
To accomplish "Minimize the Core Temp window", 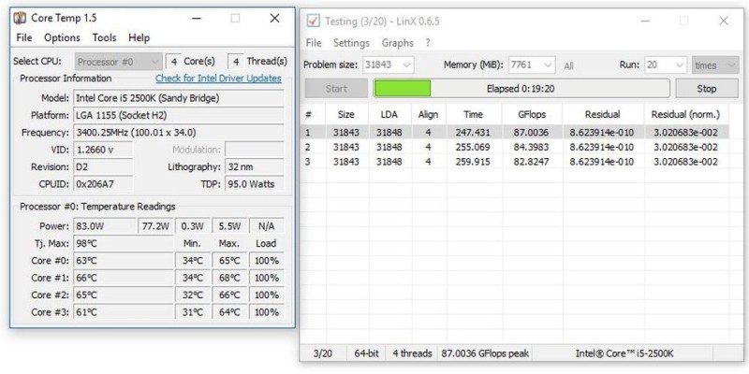I will (197, 19).
